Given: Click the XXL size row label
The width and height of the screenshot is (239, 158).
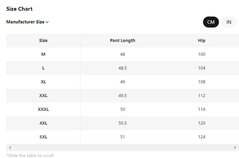Looking at the screenshot, I should coord(43,96).
